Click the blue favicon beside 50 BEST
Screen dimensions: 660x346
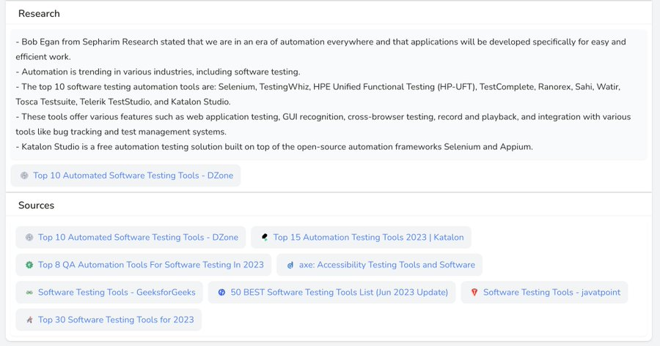(221, 293)
